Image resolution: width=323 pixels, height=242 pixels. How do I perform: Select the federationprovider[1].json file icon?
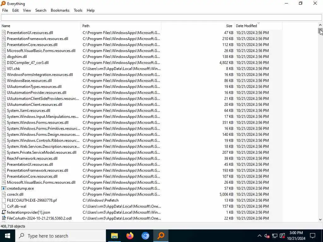pos(4,212)
